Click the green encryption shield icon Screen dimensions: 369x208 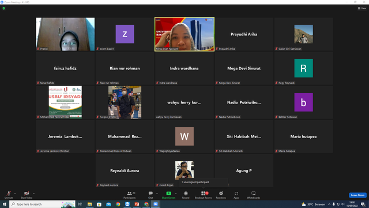pos(4,8)
